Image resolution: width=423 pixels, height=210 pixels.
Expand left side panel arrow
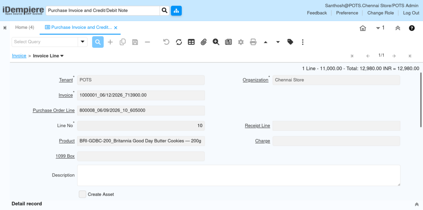point(5,28)
